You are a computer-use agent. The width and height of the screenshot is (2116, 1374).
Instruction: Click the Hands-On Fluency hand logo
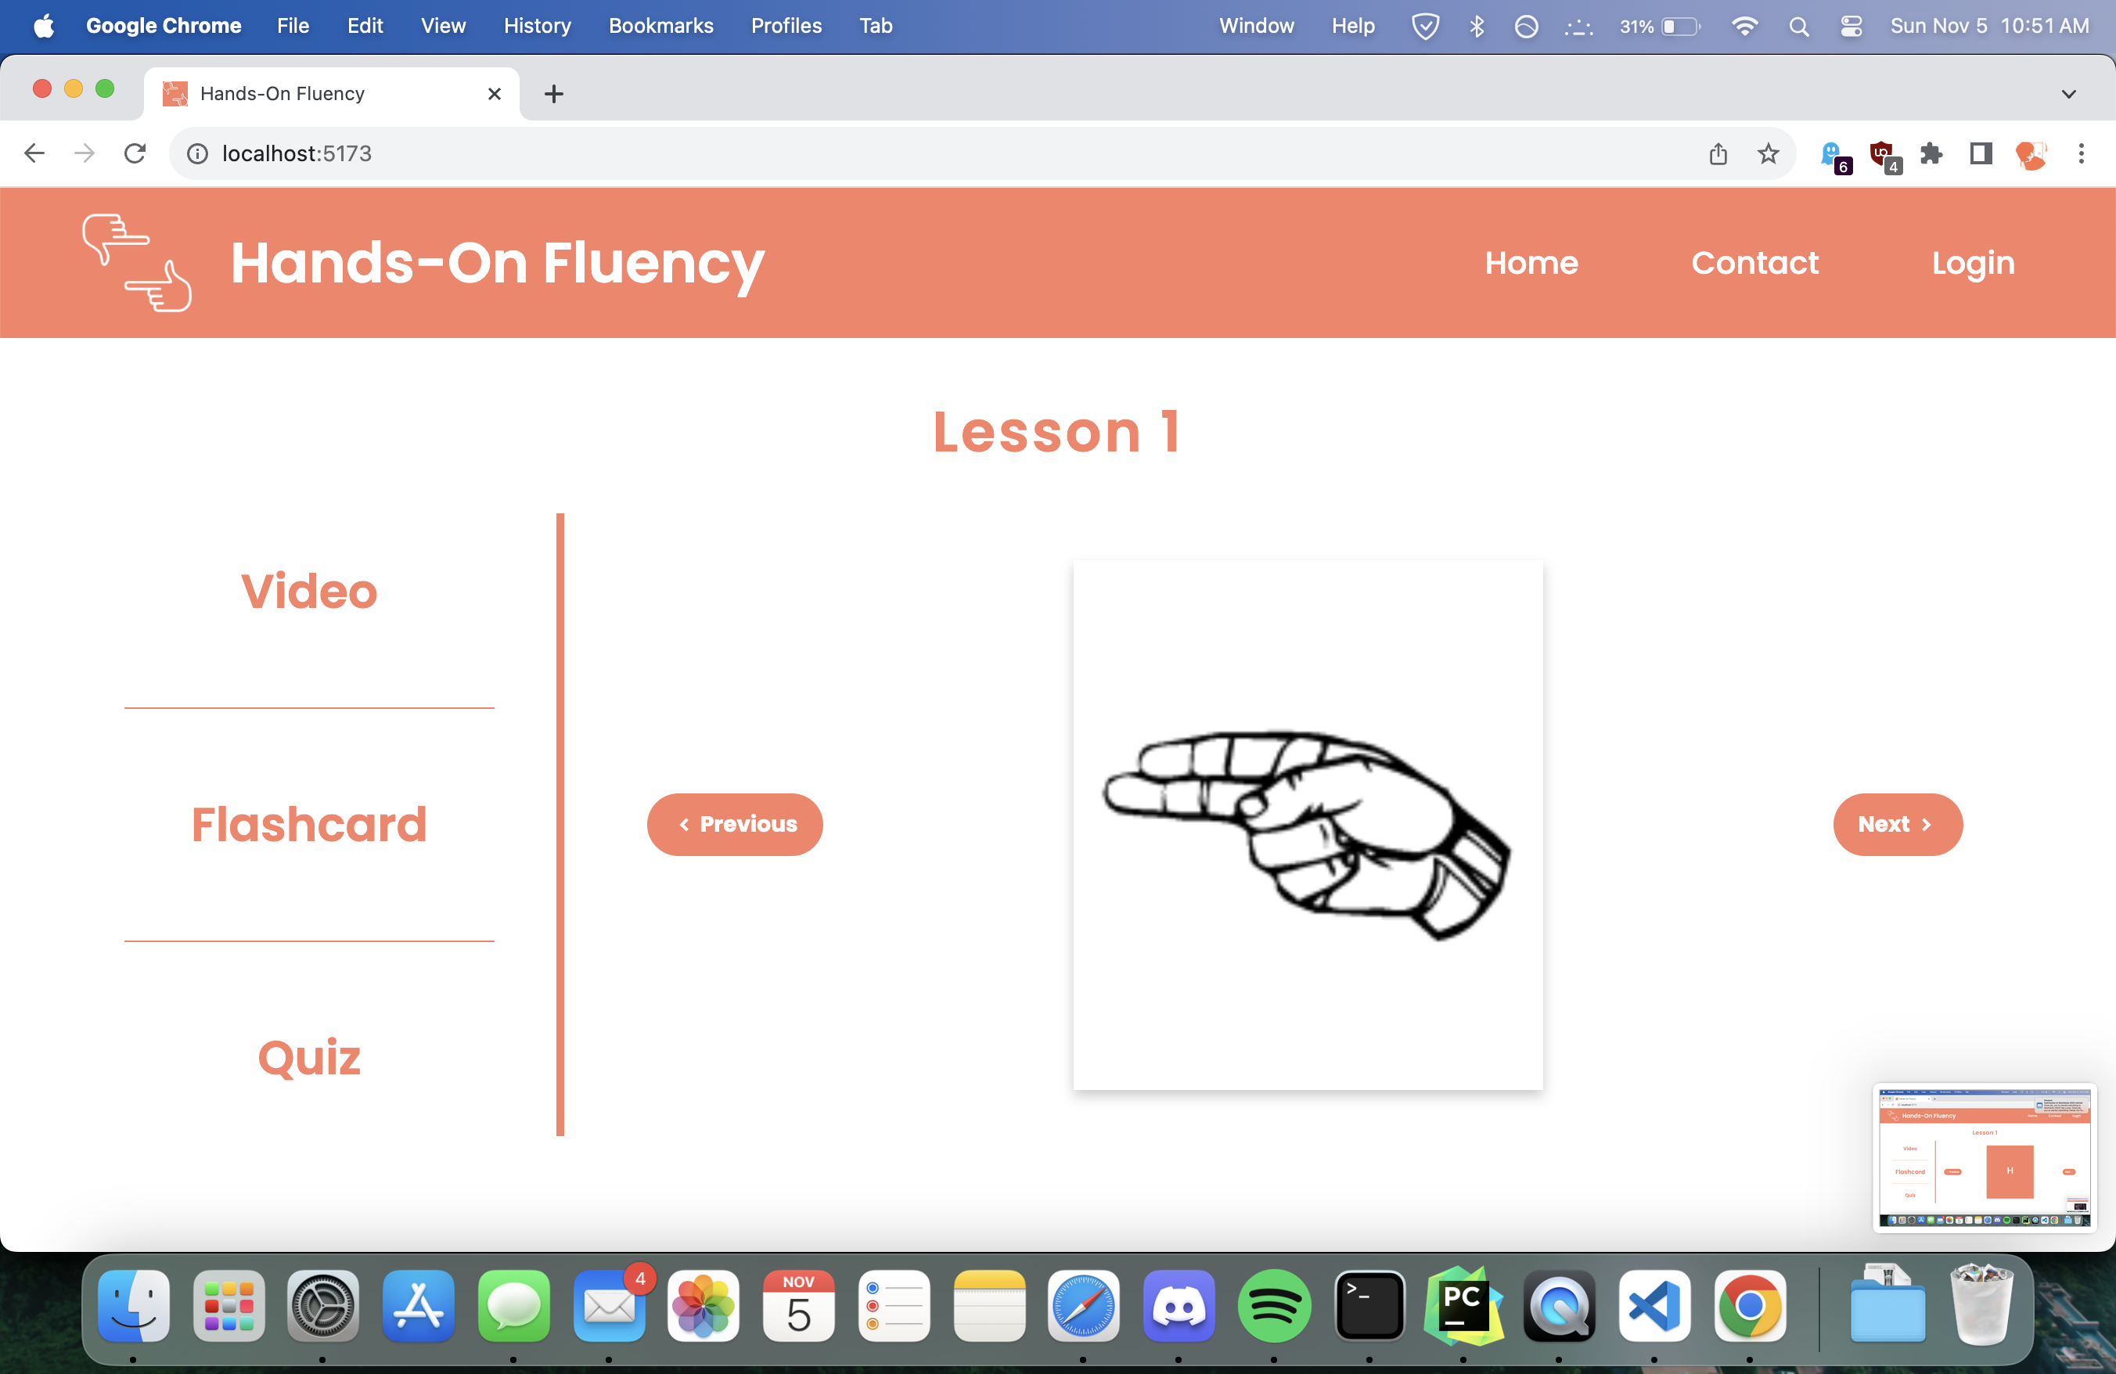137,263
